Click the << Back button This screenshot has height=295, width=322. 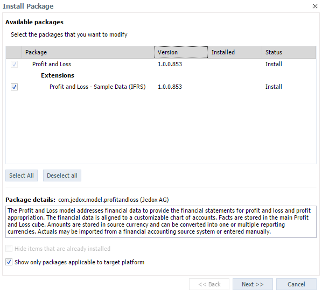209,284
